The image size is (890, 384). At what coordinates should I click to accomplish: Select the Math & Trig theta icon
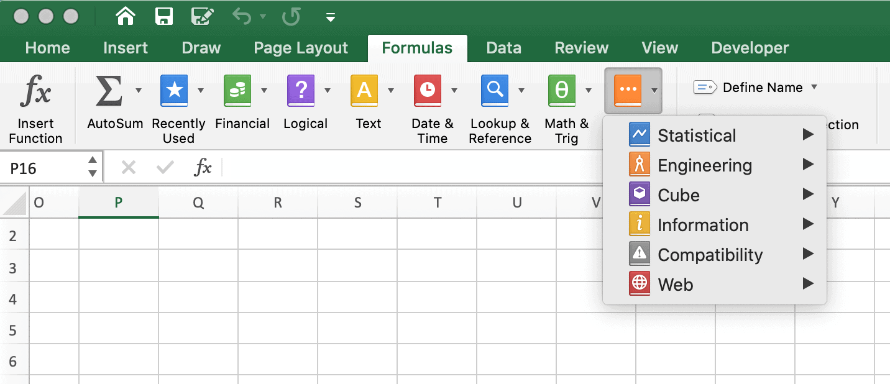coord(561,91)
